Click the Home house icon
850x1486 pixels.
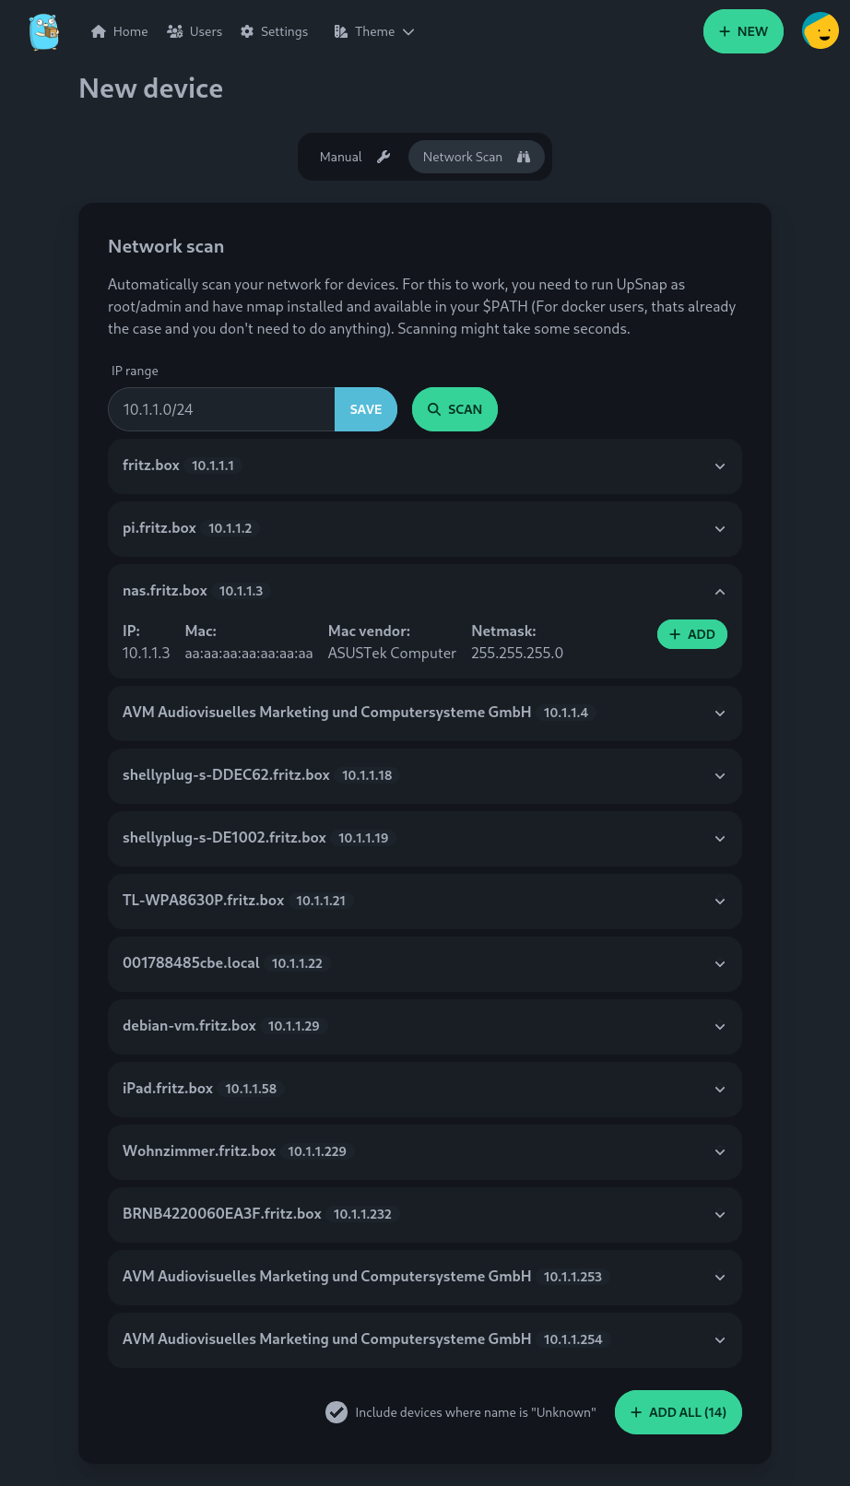[99, 31]
